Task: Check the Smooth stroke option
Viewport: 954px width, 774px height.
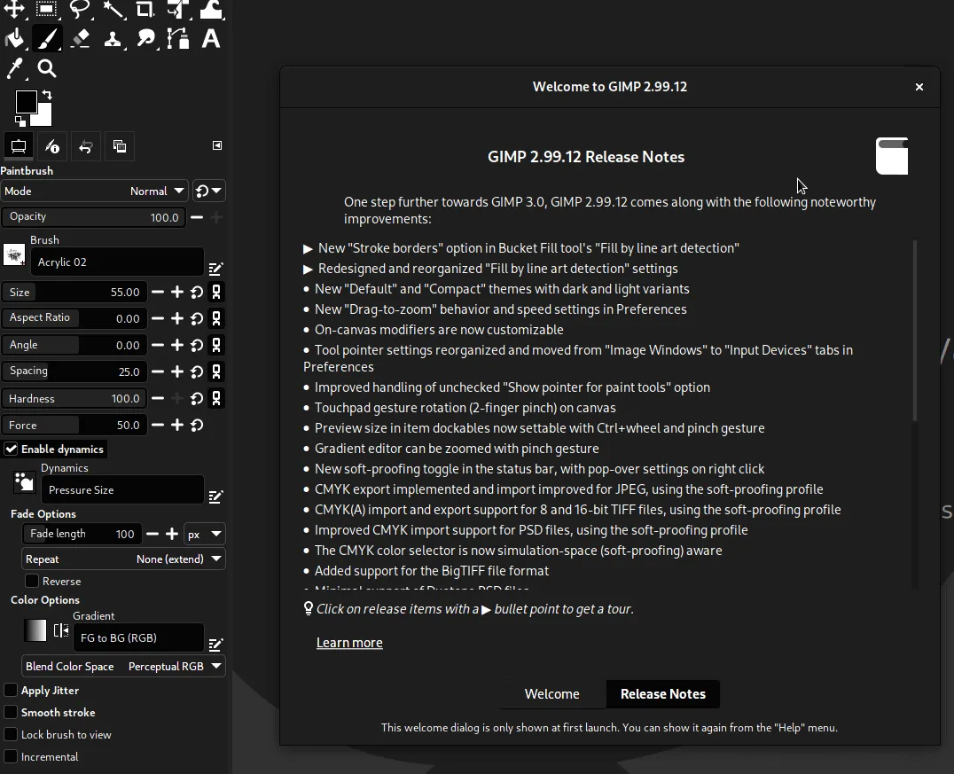Action: tap(11, 712)
